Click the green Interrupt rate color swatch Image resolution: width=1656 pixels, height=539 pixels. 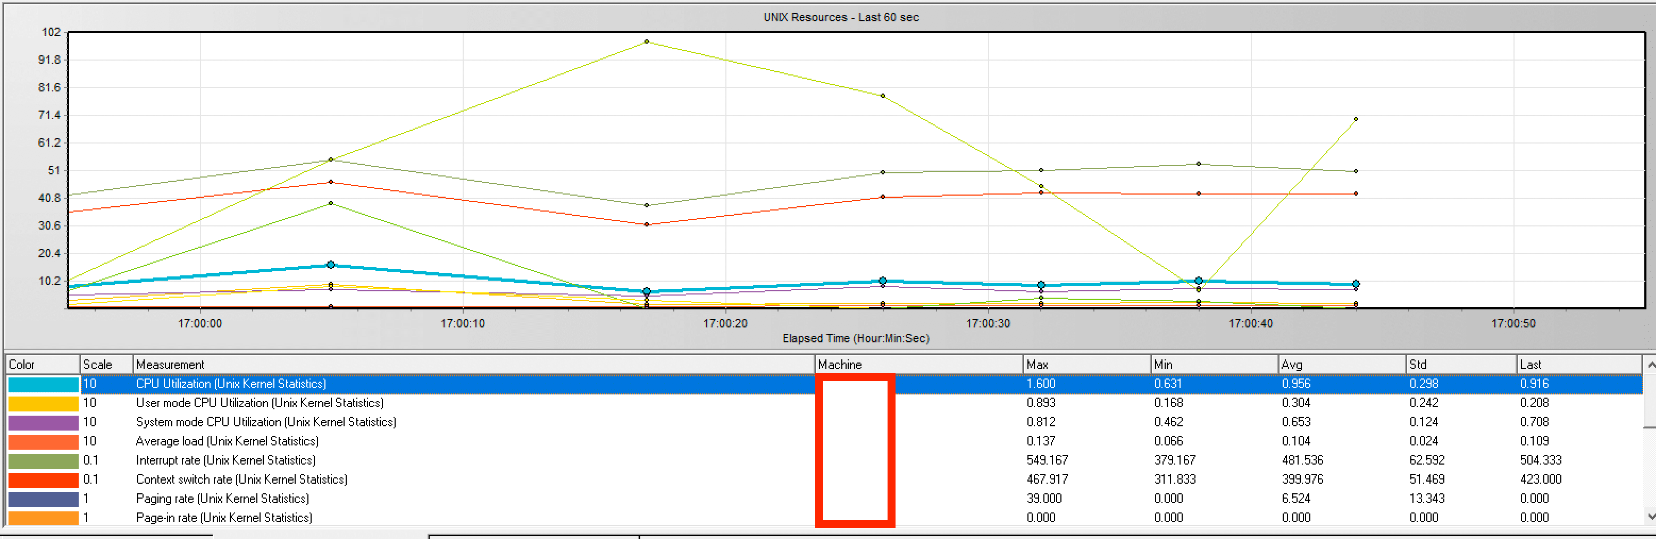coord(43,461)
